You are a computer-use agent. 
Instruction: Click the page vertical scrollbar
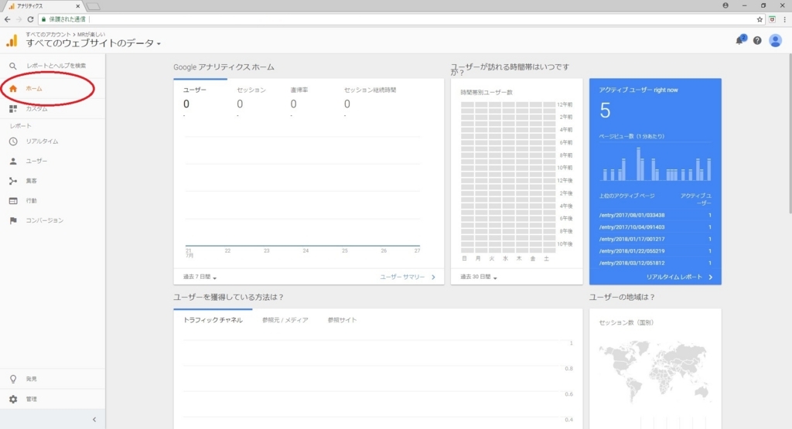click(x=790, y=134)
